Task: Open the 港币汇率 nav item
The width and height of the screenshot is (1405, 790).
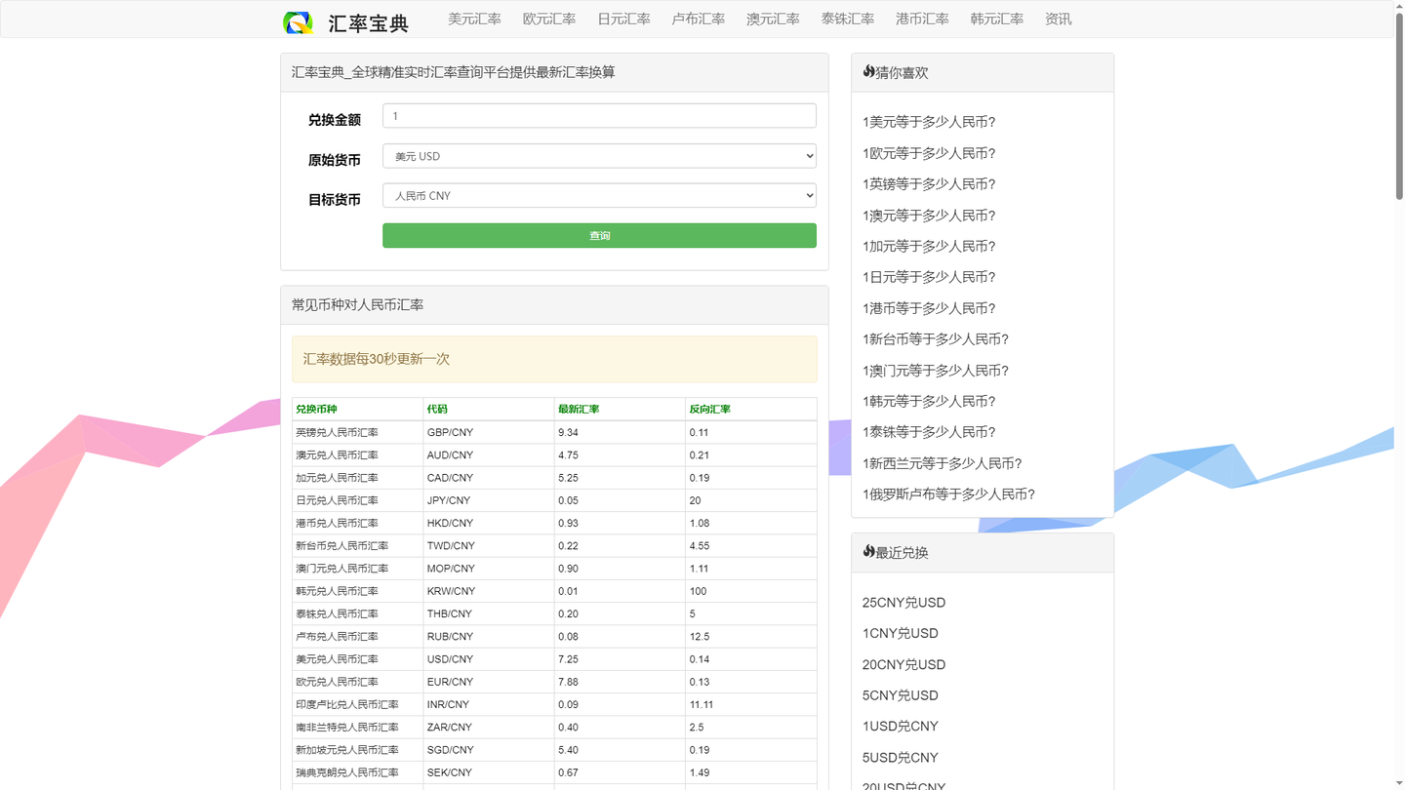Action: click(922, 19)
